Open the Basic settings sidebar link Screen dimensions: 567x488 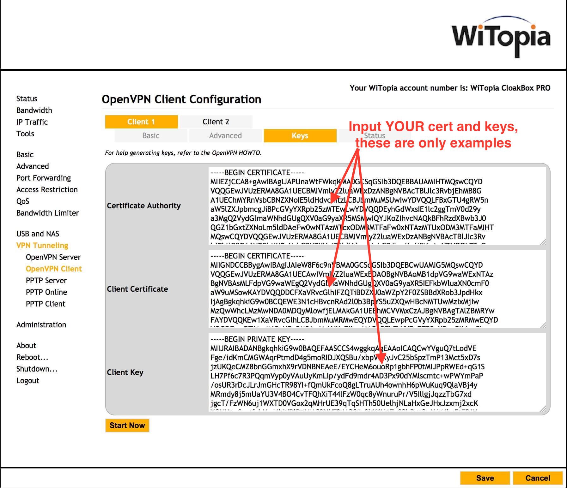tap(25, 155)
